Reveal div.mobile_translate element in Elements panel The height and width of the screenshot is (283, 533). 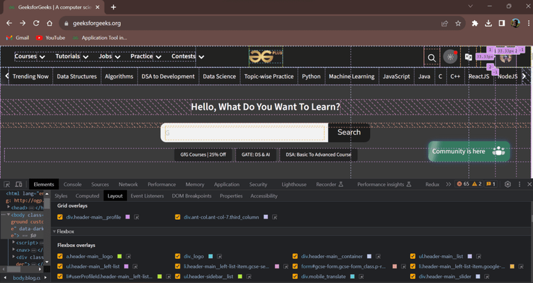pyautogui.click(x=362, y=277)
